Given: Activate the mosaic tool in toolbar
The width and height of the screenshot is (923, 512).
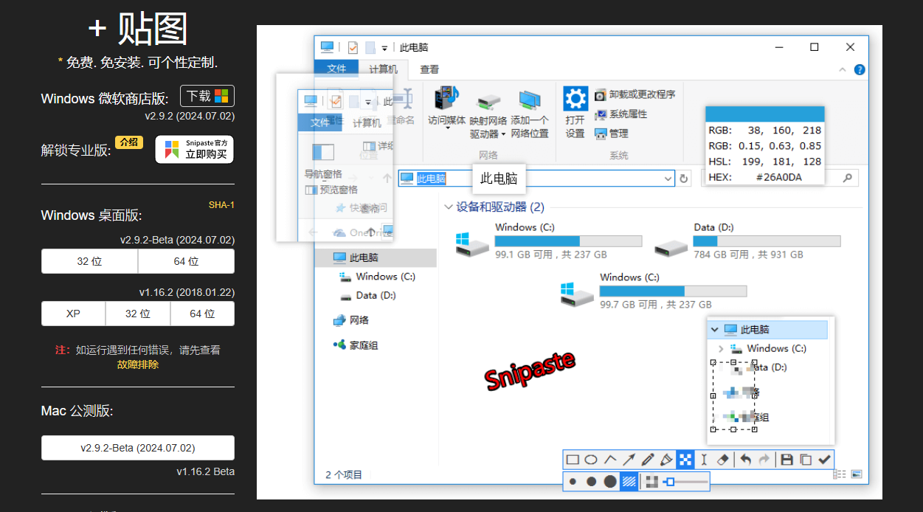Looking at the screenshot, I should (x=685, y=460).
